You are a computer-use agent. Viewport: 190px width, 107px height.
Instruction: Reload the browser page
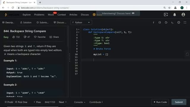pyautogui.click(x=13, y=8)
